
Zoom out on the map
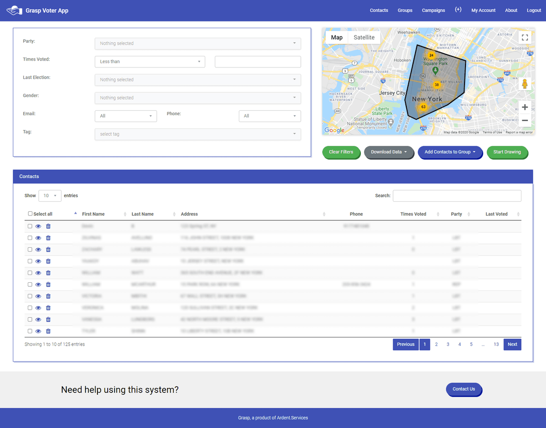click(525, 120)
